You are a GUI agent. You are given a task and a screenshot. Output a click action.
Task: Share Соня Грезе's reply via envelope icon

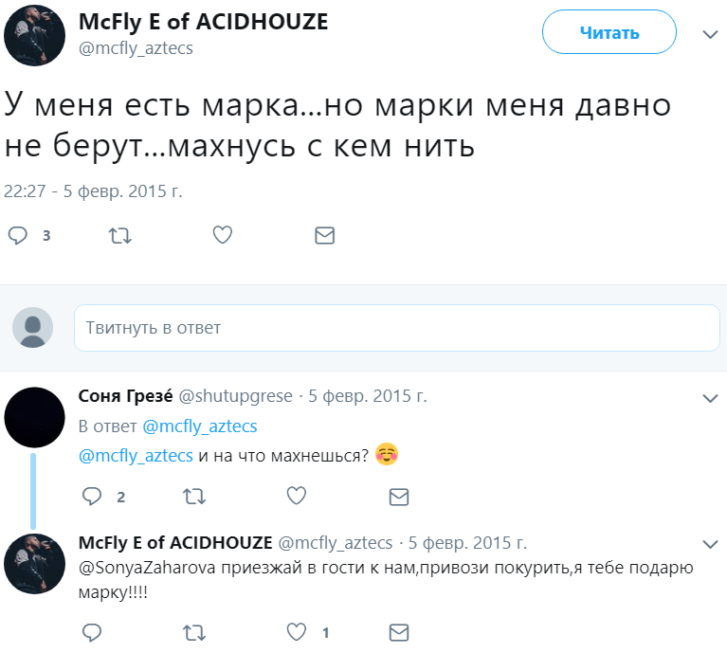click(x=399, y=496)
